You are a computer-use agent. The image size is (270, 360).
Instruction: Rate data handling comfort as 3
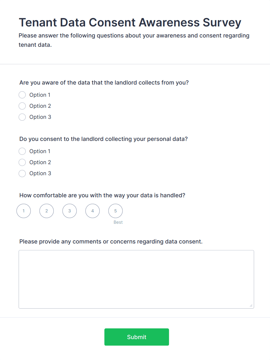coord(69,211)
